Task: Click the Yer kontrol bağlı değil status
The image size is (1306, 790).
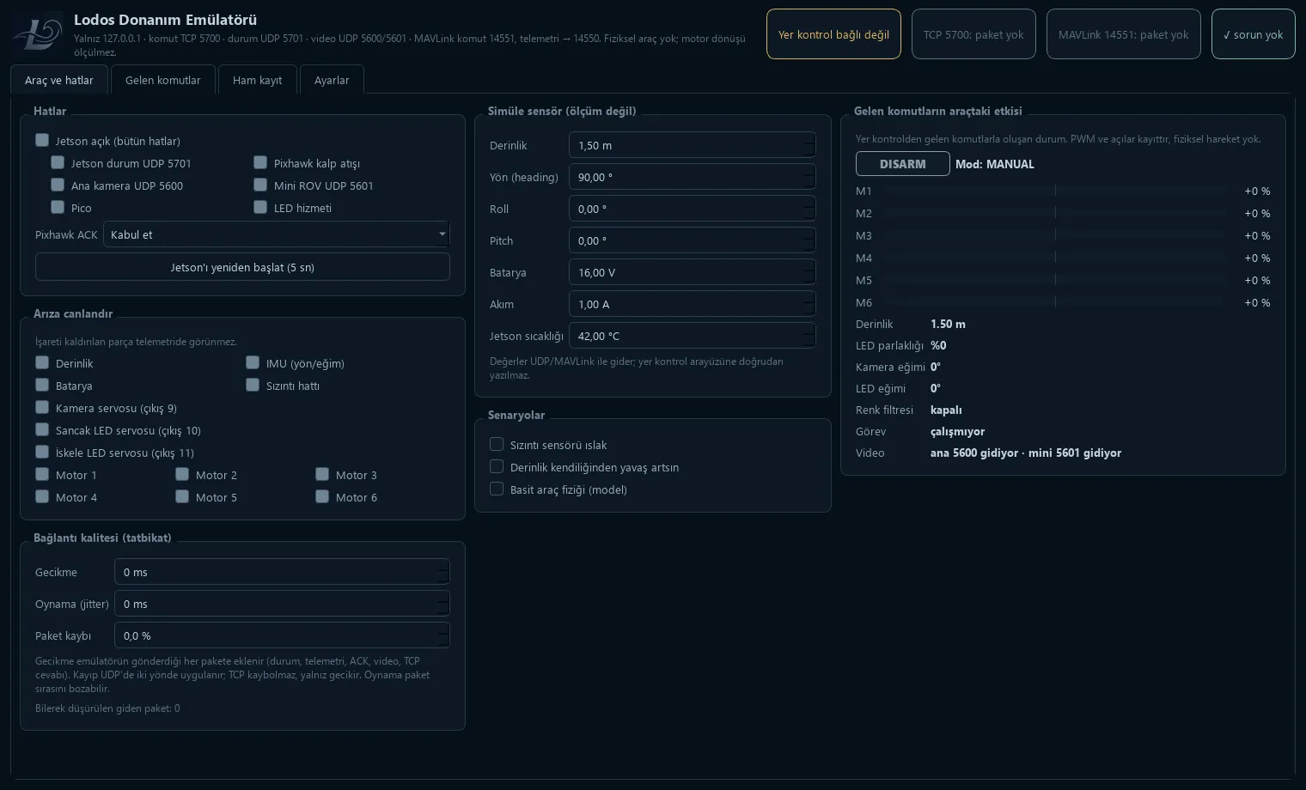Action: pos(833,34)
